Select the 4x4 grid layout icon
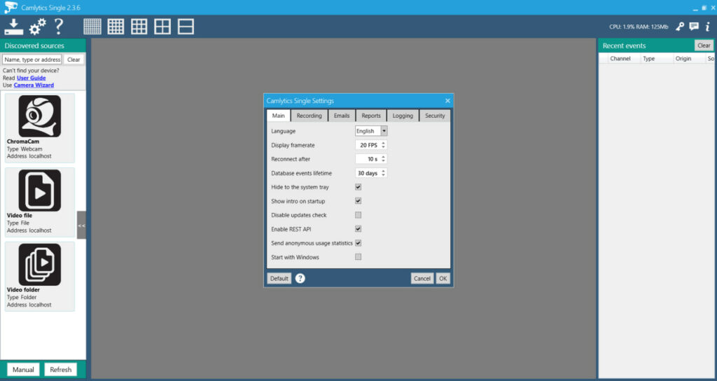Viewport: 717px width, 381px height. tap(116, 27)
